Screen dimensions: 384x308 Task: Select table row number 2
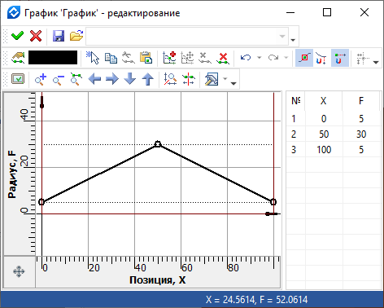(294, 134)
